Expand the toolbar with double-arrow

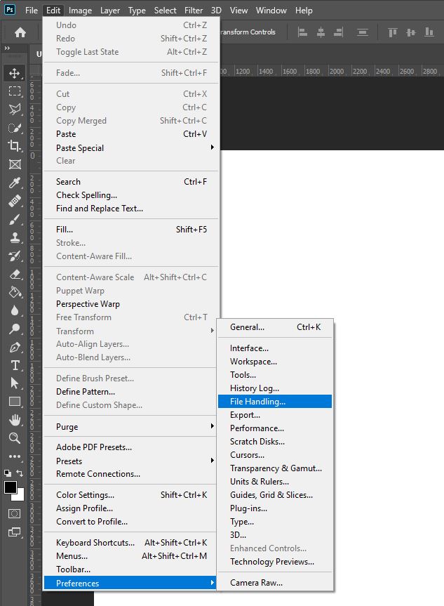click(7, 48)
